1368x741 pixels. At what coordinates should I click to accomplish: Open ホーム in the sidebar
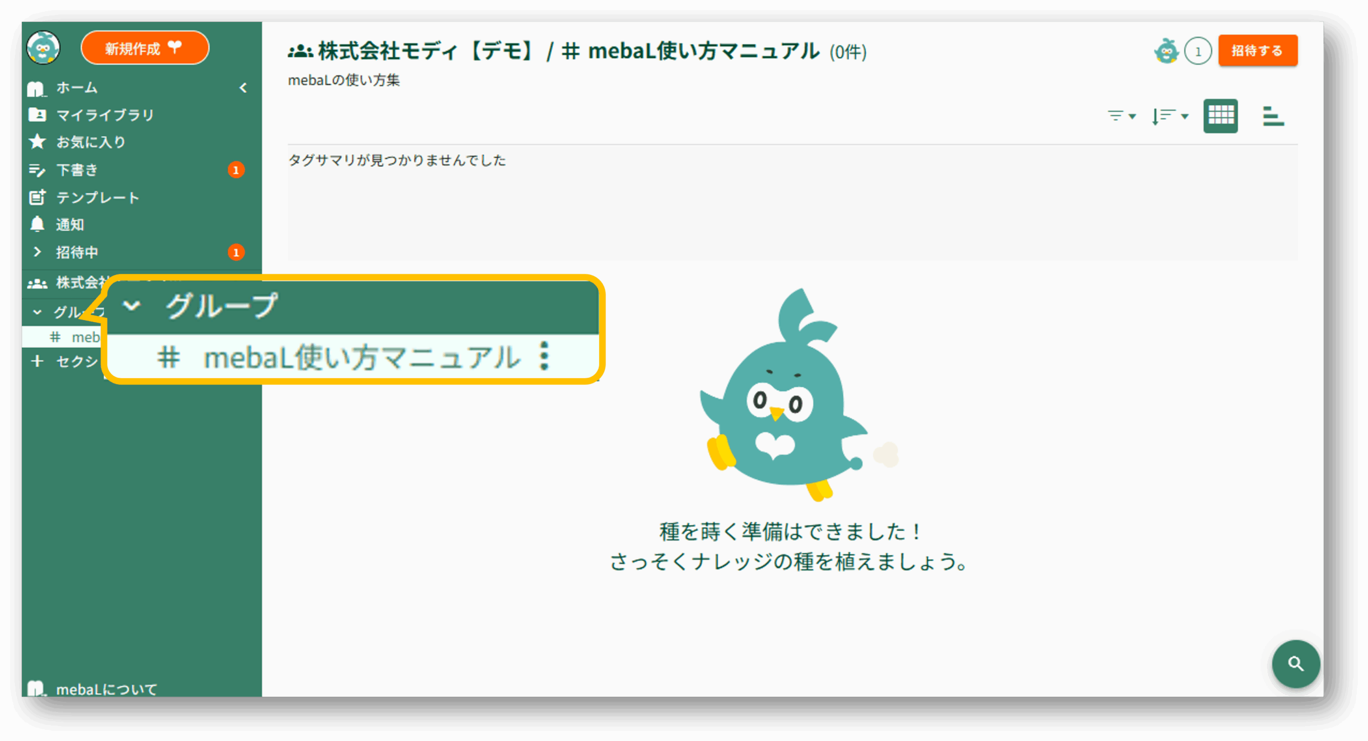coord(76,87)
